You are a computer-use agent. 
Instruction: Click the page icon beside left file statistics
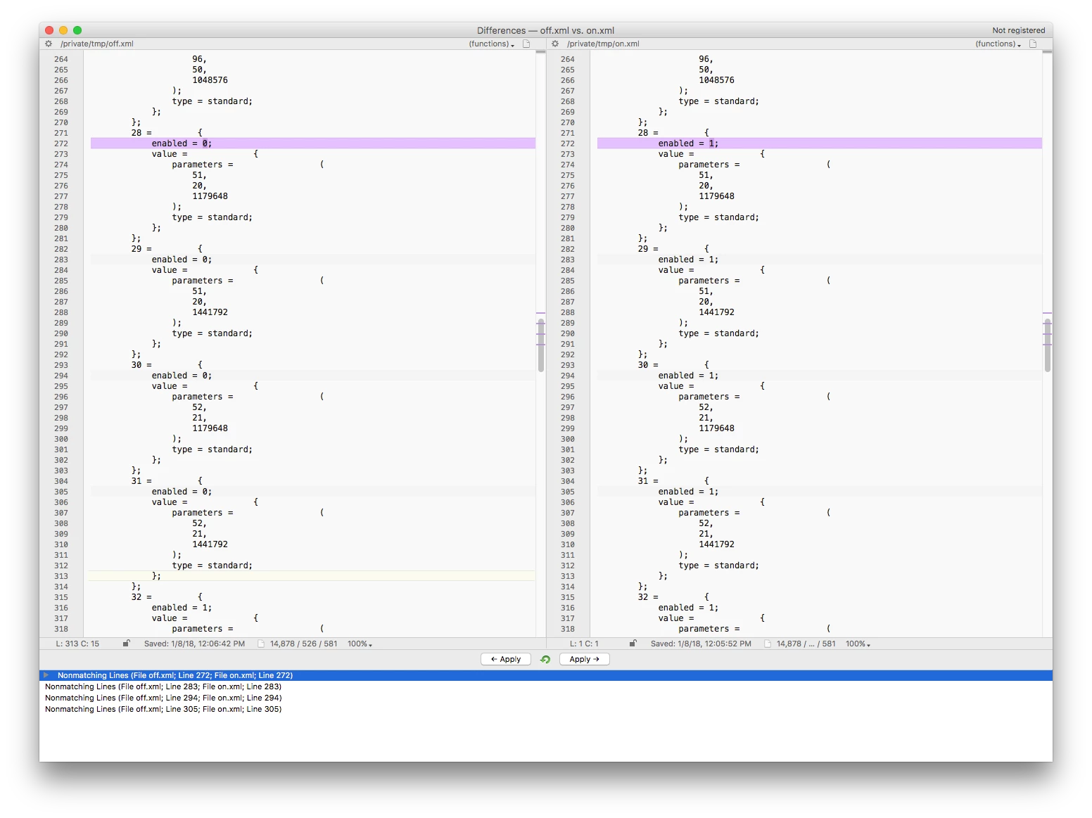click(261, 644)
